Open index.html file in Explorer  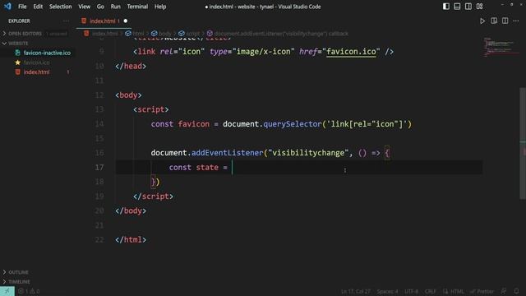click(36, 72)
